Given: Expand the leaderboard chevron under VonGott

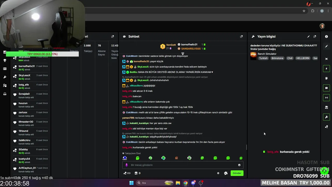Looking at the screenshot, I should point(183,54).
